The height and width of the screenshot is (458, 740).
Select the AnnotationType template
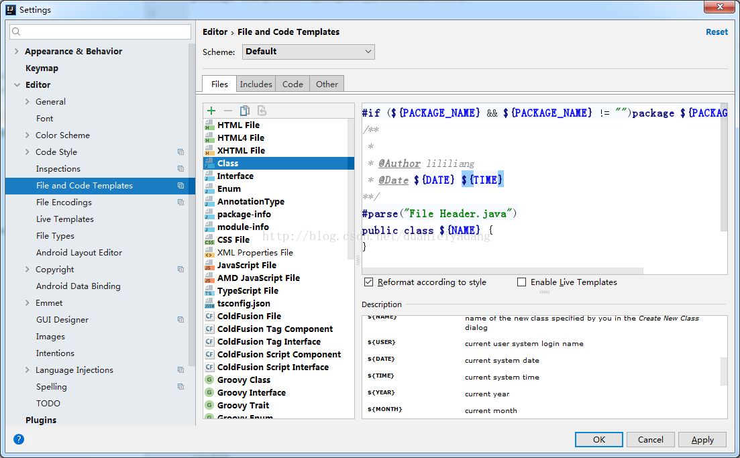(x=251, y=201)
